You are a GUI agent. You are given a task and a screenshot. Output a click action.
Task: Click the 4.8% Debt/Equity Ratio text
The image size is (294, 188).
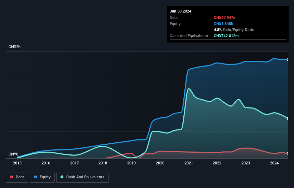pyautogui.click(x=234, y=30)
